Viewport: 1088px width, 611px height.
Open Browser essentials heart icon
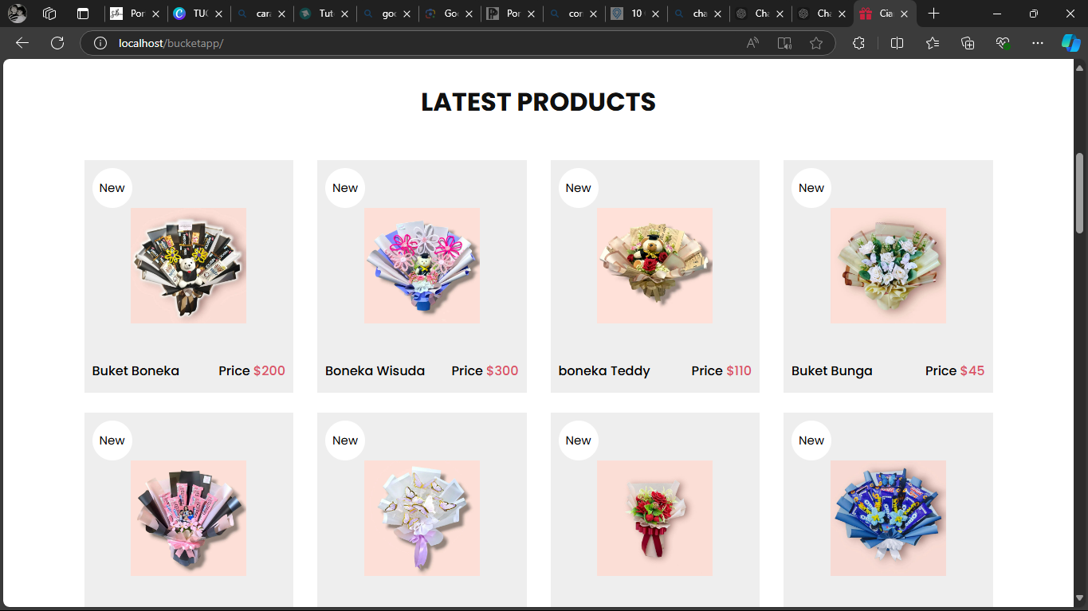(x=1004, y=43)
